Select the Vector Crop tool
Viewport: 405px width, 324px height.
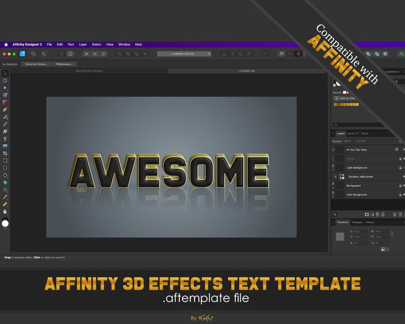(5, 153)
